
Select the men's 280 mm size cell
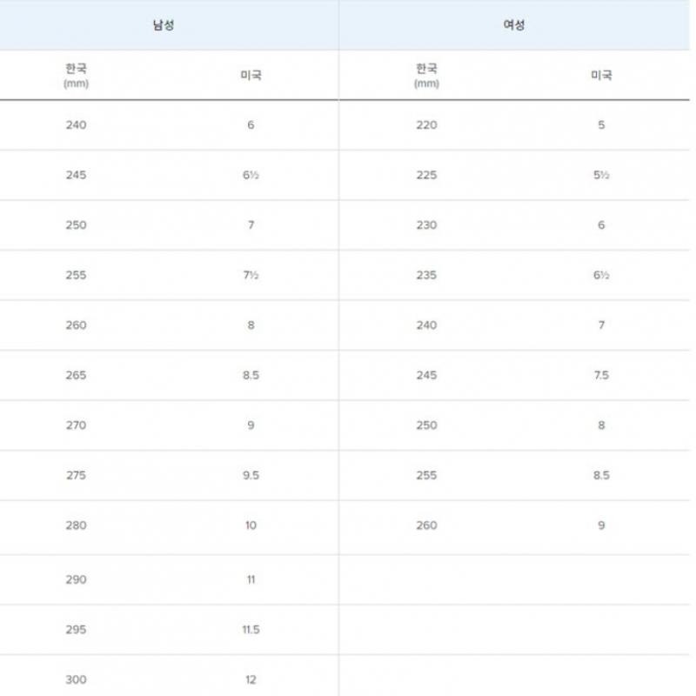(x=77, y=525)
